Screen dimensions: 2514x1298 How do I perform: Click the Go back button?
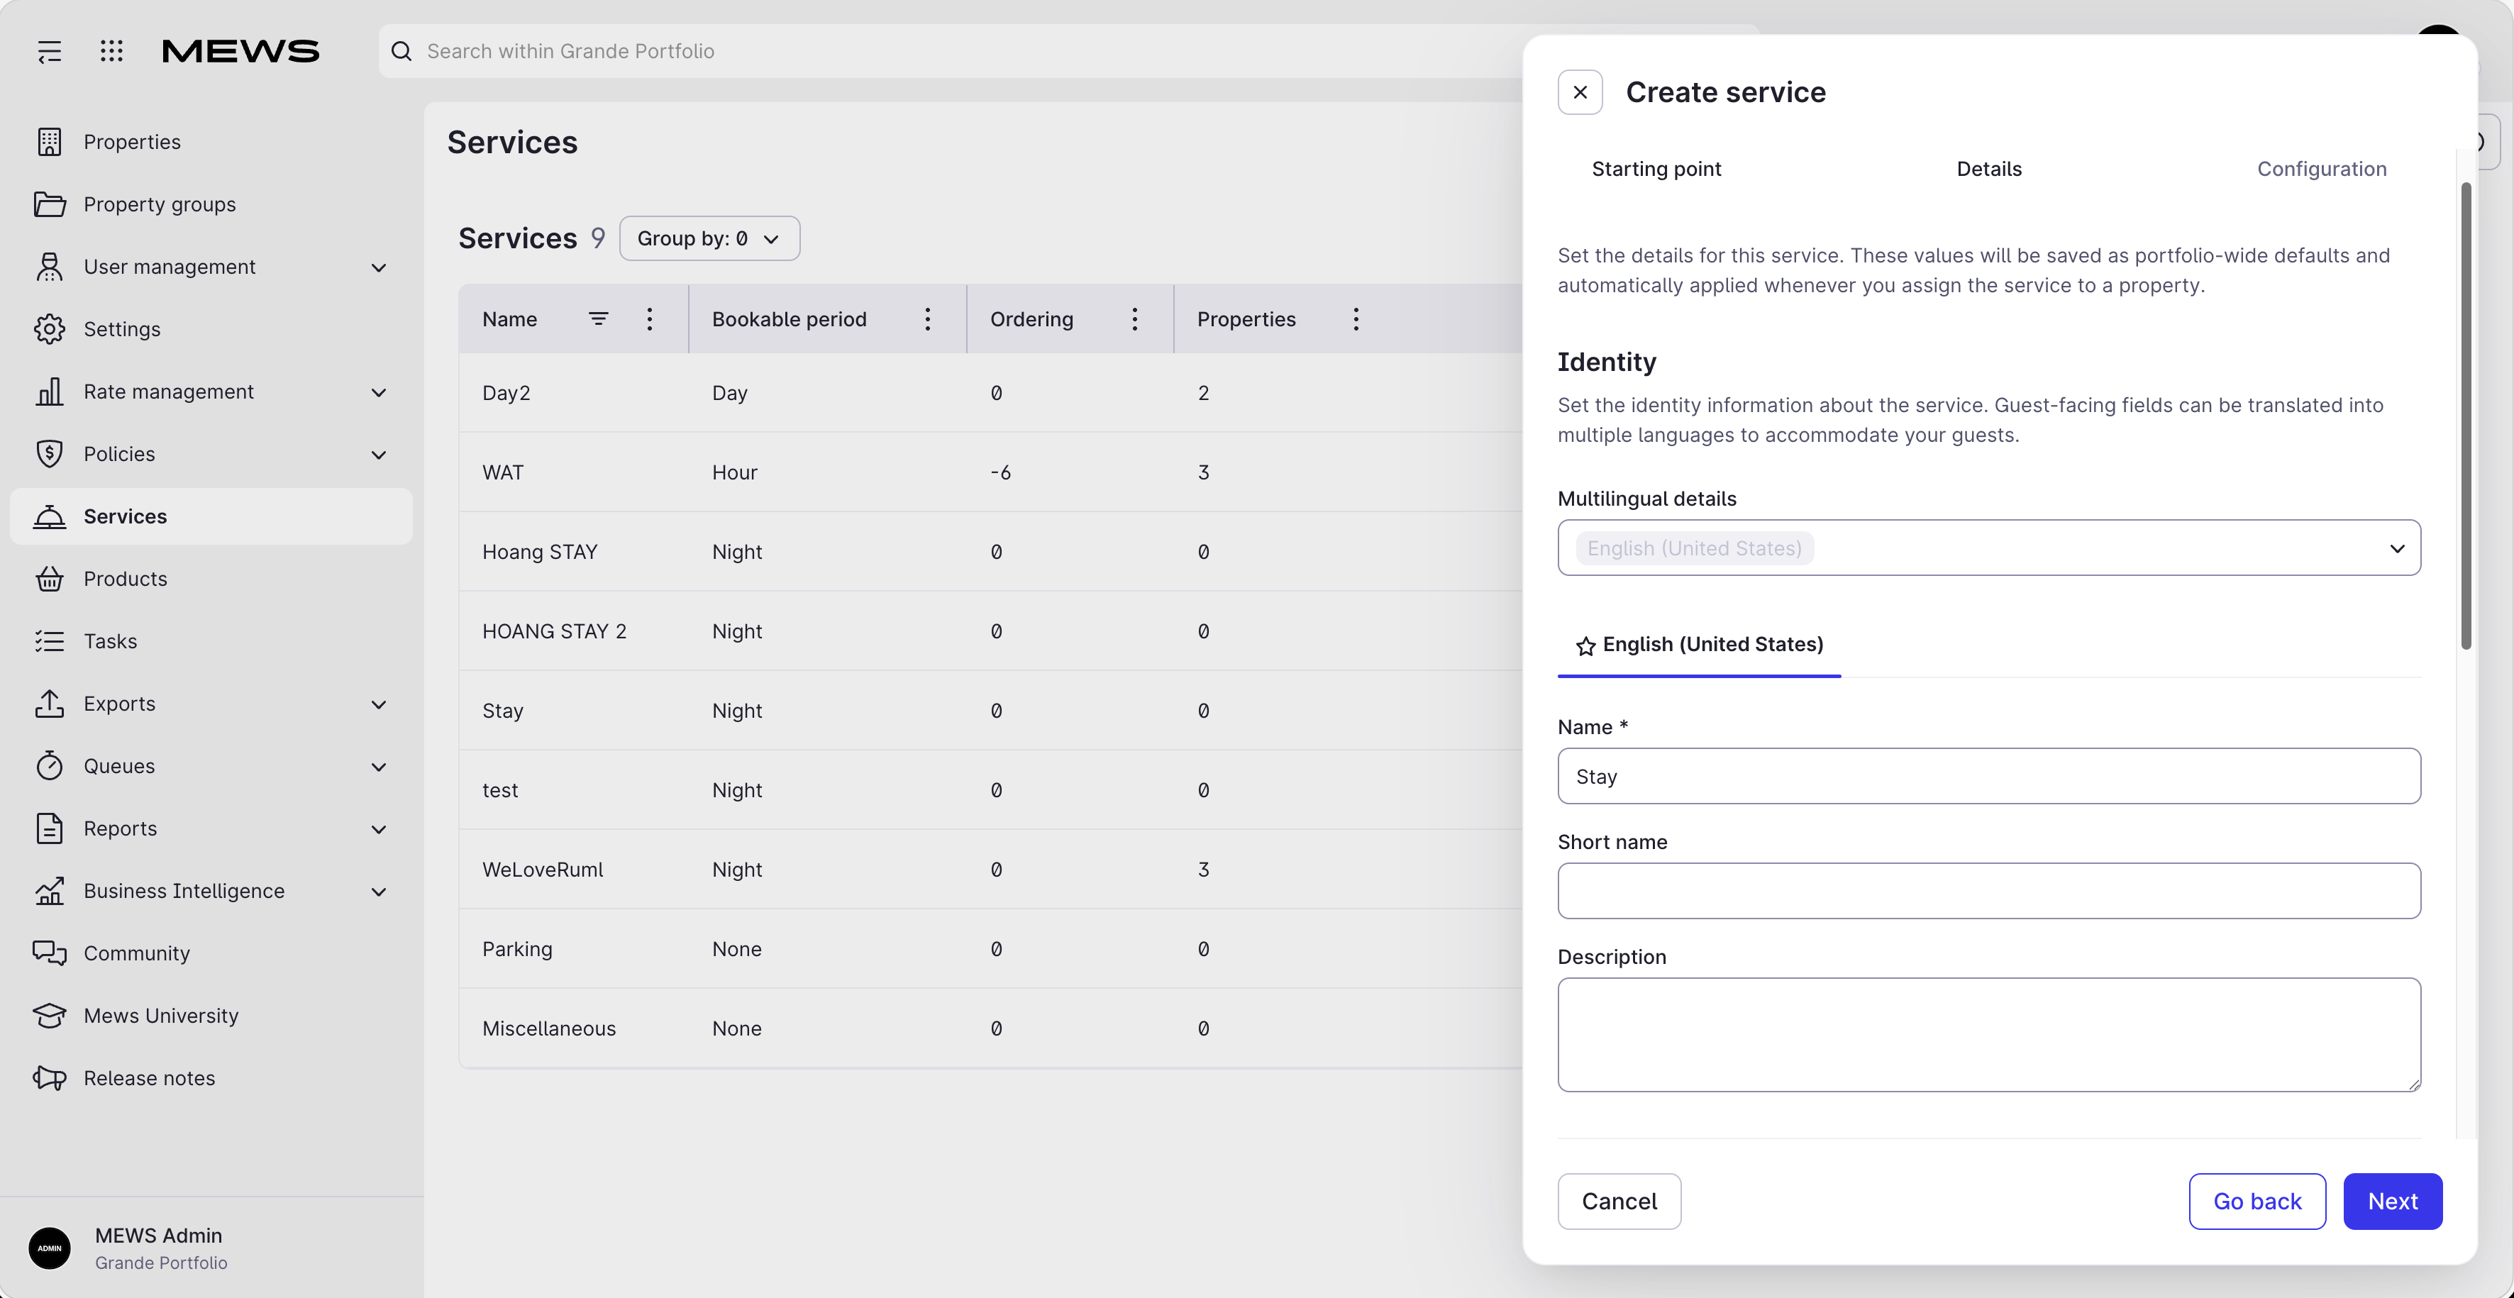coord(2257,1202)
